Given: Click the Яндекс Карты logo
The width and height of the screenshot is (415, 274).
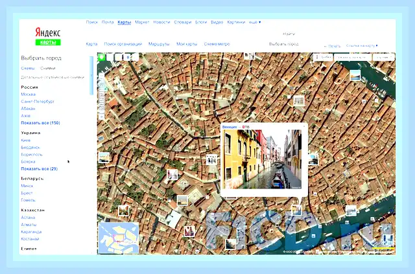Looking at the screenshot, I should [48, 36].
